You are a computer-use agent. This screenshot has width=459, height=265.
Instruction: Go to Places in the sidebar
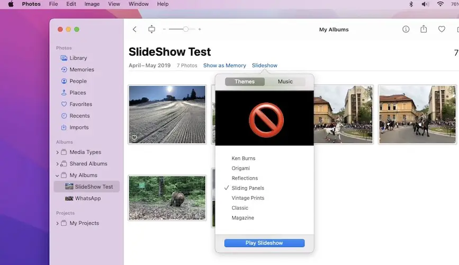click(x=77, y=93)
